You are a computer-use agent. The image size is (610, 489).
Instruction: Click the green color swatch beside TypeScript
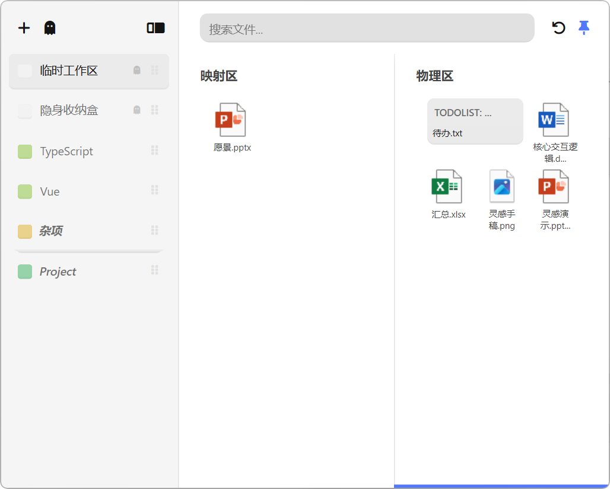[24, 151]
